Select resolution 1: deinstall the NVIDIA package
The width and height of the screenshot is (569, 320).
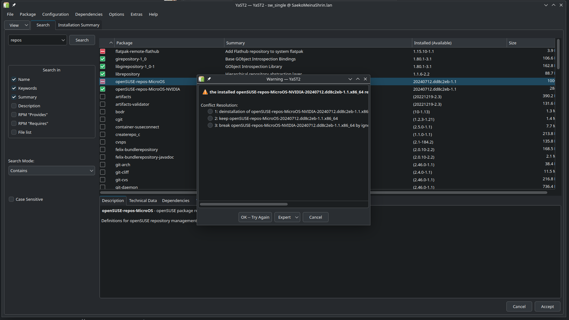pyautogui.click(x=210, y=111)
